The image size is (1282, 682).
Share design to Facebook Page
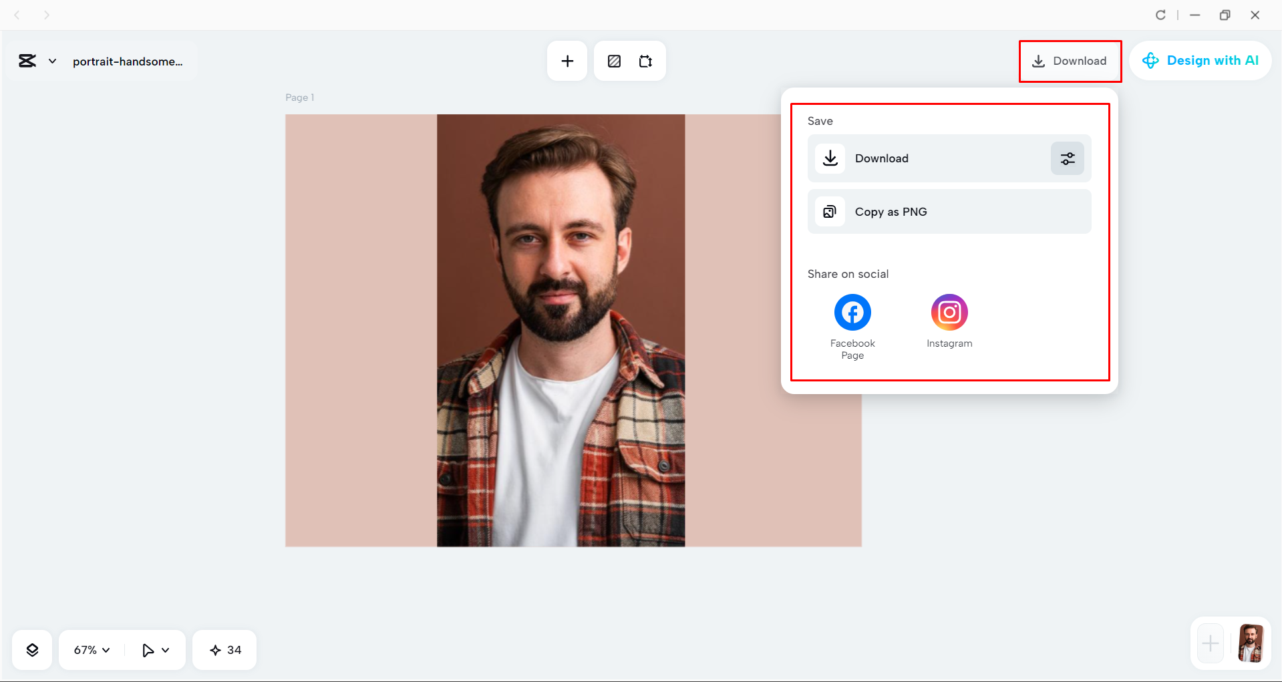852,312
